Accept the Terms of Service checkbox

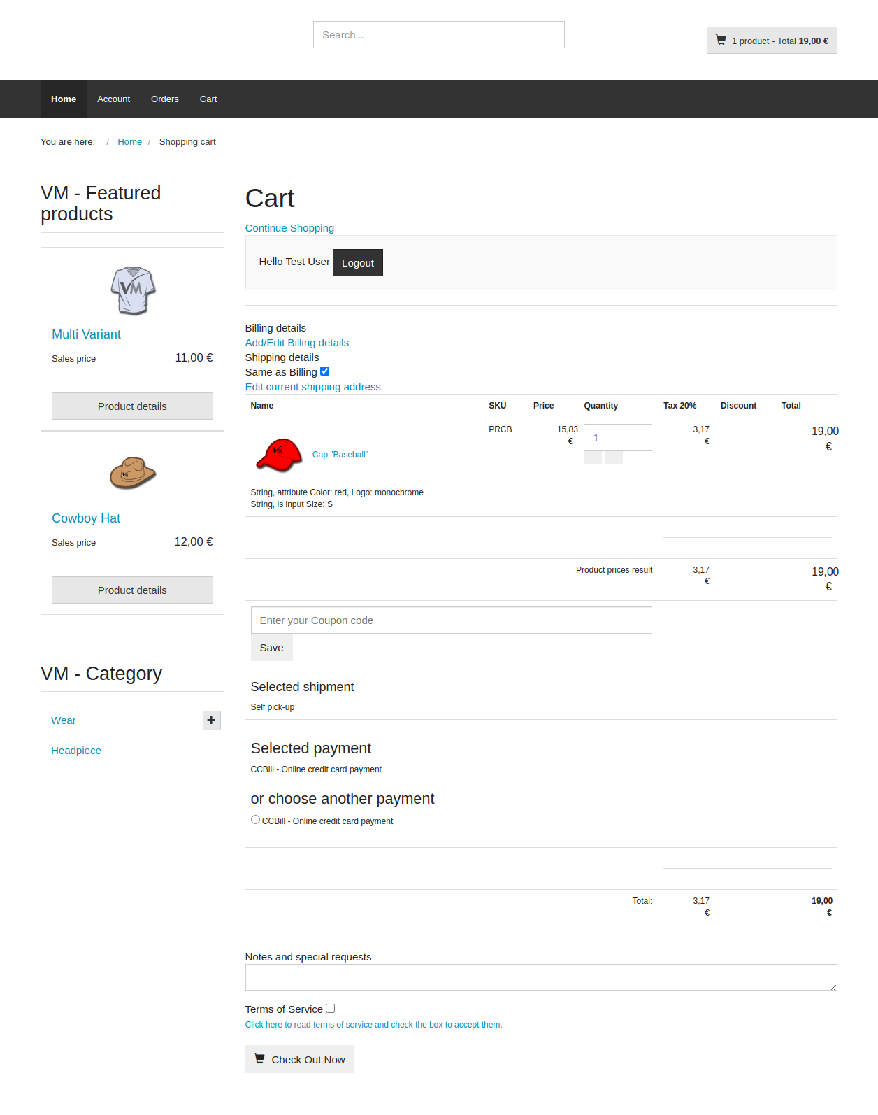coord(331,1009)
